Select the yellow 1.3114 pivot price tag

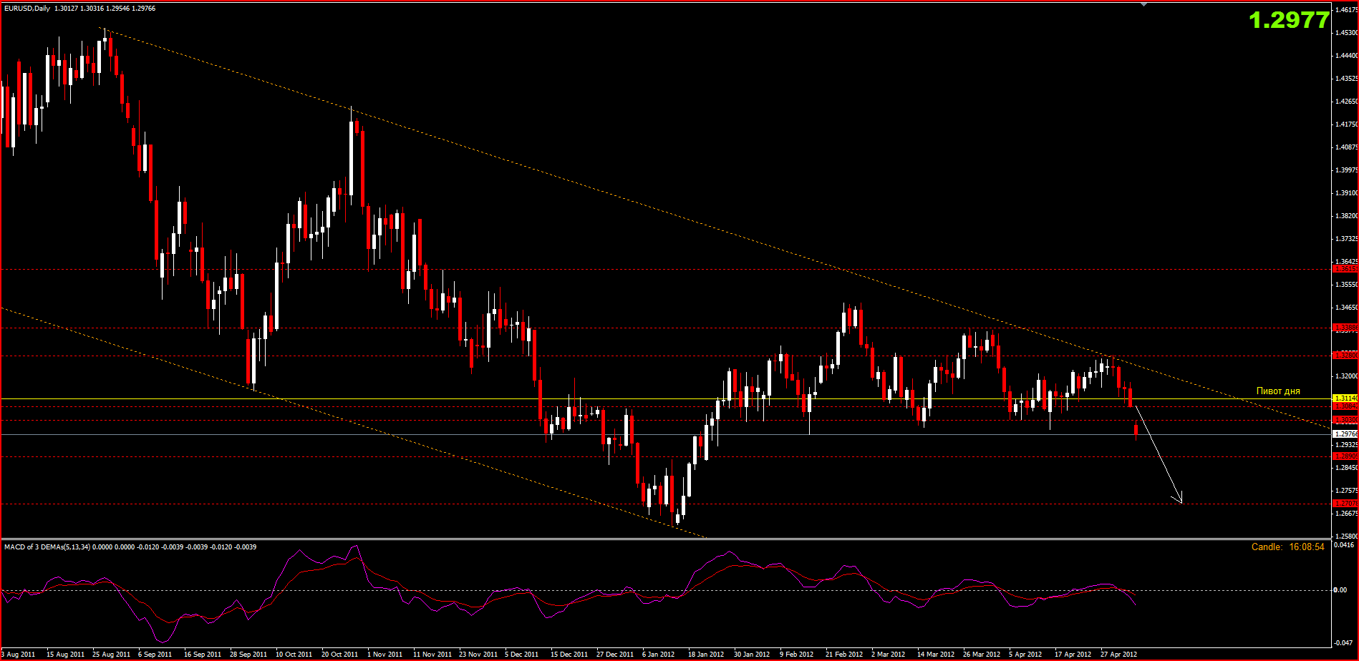1345,398
